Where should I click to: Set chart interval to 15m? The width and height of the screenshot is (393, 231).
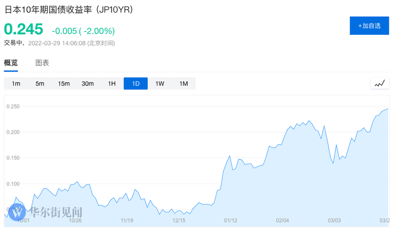(x=64, y=83)
